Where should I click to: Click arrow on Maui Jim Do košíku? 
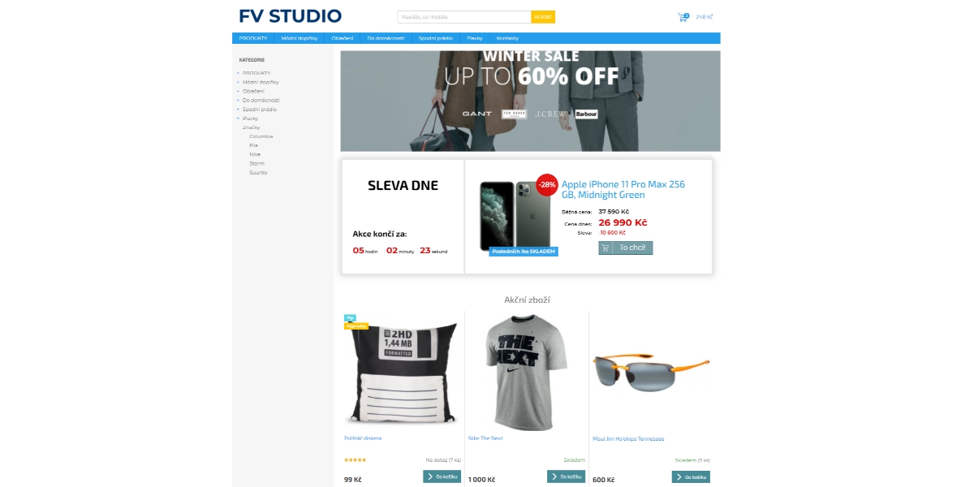click(679, 476)
